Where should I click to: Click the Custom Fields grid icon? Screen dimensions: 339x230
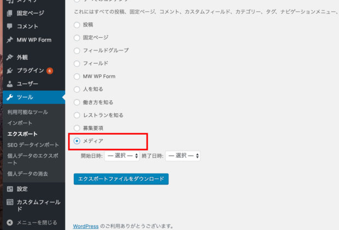tap(10, 202)
